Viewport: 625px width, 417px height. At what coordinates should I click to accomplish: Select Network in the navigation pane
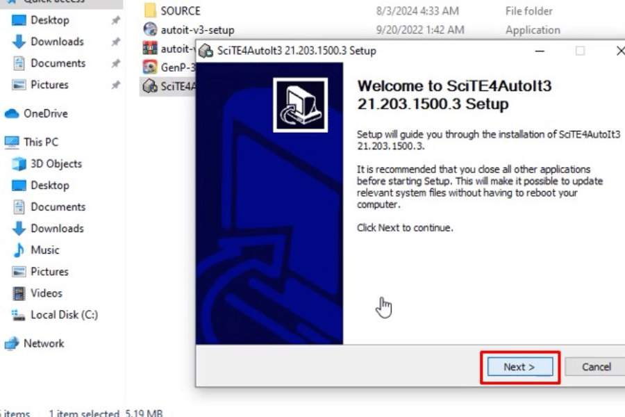pyautogui.click(x=43, y=343)
